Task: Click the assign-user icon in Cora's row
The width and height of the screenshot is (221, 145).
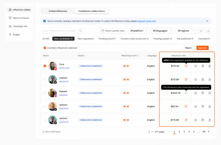Action: coord(210,66)
